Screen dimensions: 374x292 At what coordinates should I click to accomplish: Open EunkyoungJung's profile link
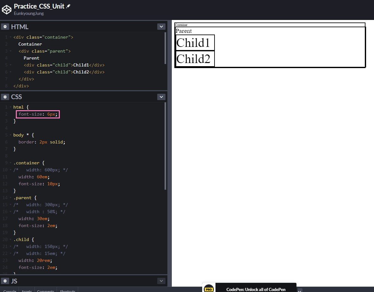(x=28, y=13)
